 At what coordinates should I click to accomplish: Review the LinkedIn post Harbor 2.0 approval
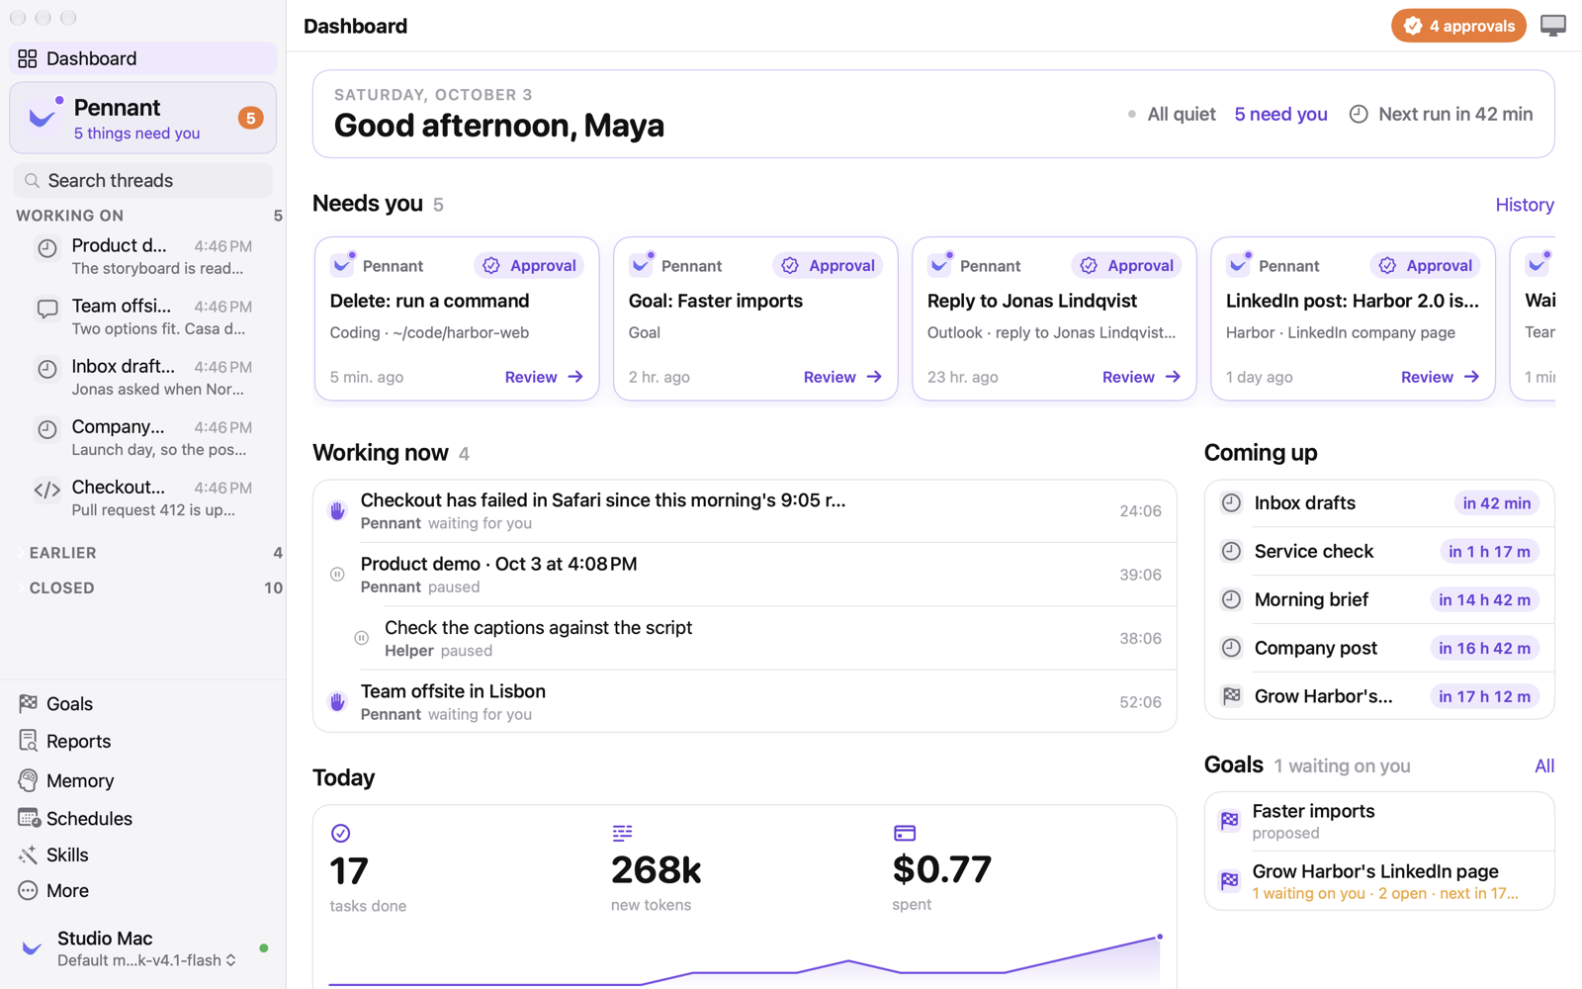pos(1440,377)
